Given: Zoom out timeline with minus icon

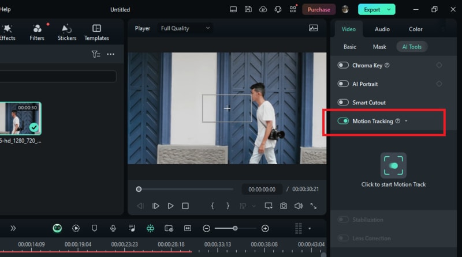Looking at the screenshot, I should coord(207,228).
